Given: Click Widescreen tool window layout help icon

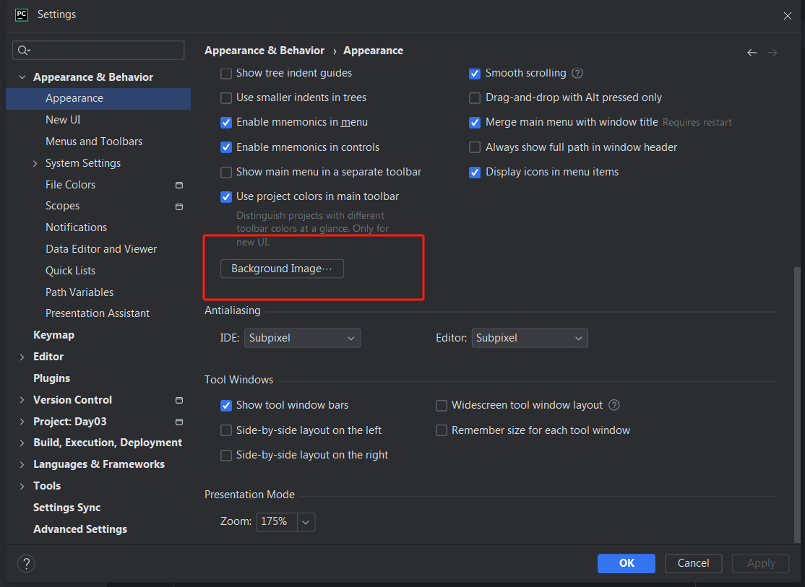Looking at the screenshot, I should point(614,405).
